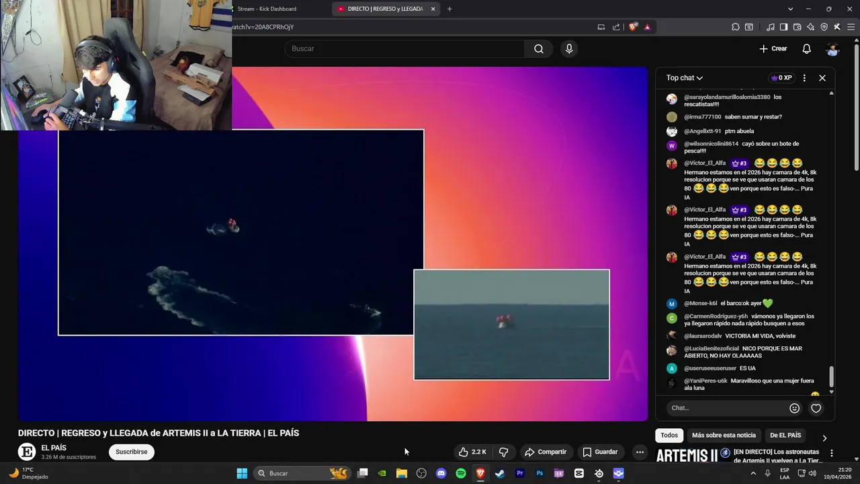860x484 pixels.
Task: Open Brave VPN shield icon
Action: point(824,27)
